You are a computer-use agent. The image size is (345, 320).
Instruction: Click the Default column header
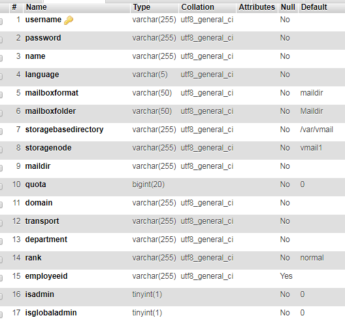tap(314, 7)
